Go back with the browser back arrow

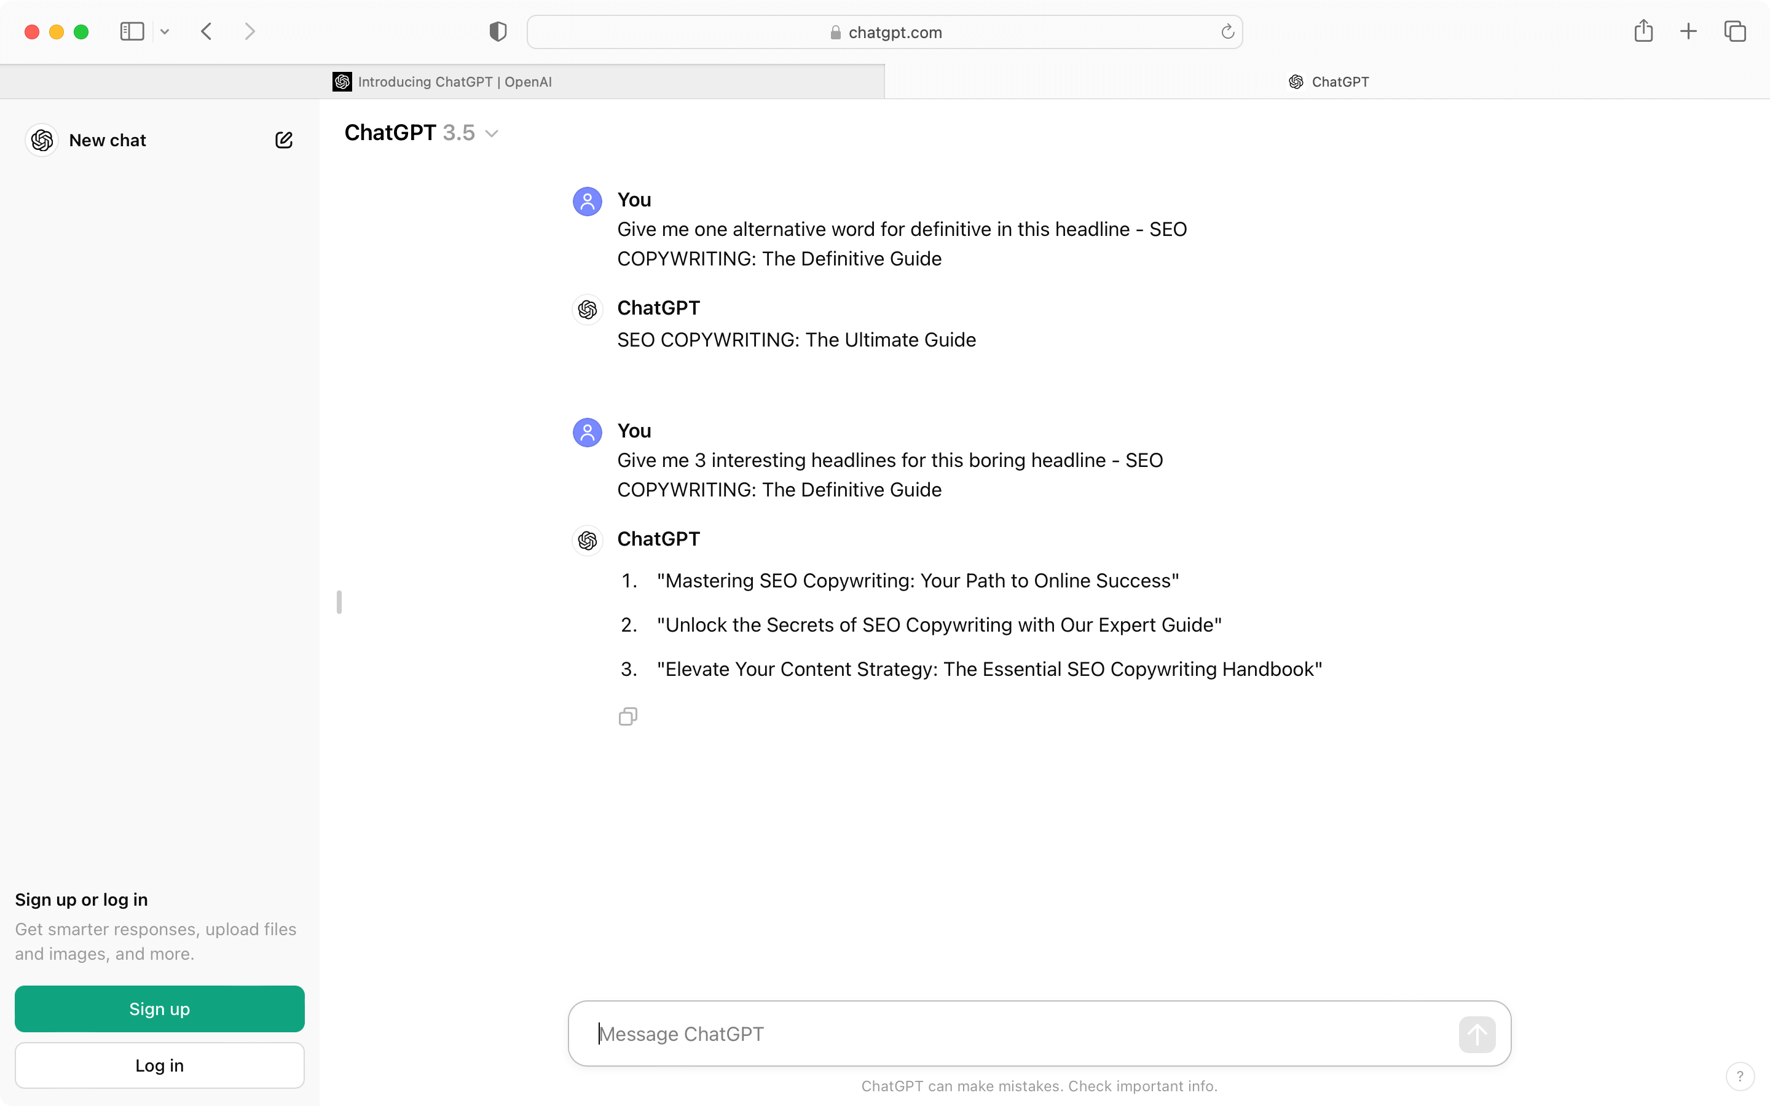tap(206, 31)
